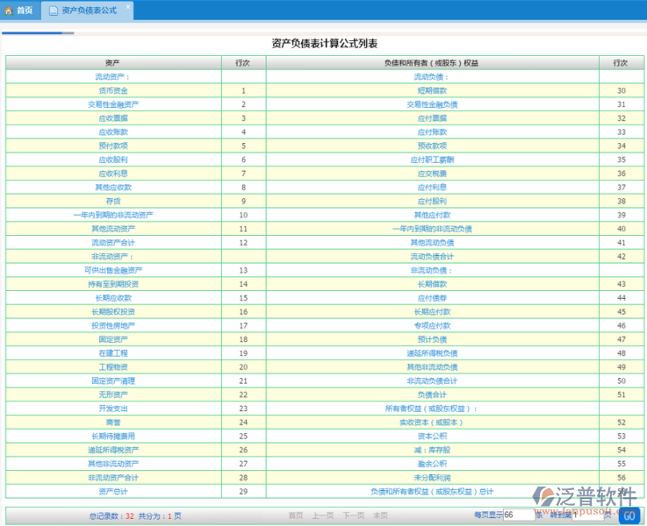Click the 应收利息 link
647x526 pixels.
pyautogui.click(x=113, y=174)
